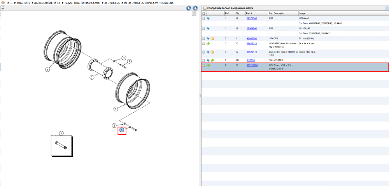Click green arrow icon in WASHER row
Screen dimensions: 389x186
(x=208, y=43)
